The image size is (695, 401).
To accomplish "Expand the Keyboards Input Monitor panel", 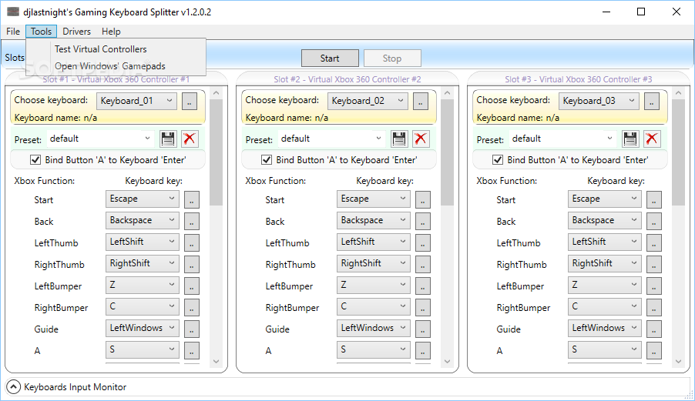I will [x=13, y=387].
